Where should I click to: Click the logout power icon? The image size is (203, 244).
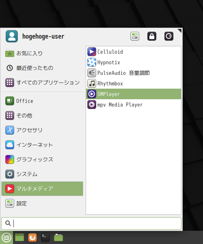pos(169,36)
